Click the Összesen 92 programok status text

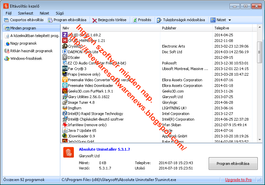[24, 180]
